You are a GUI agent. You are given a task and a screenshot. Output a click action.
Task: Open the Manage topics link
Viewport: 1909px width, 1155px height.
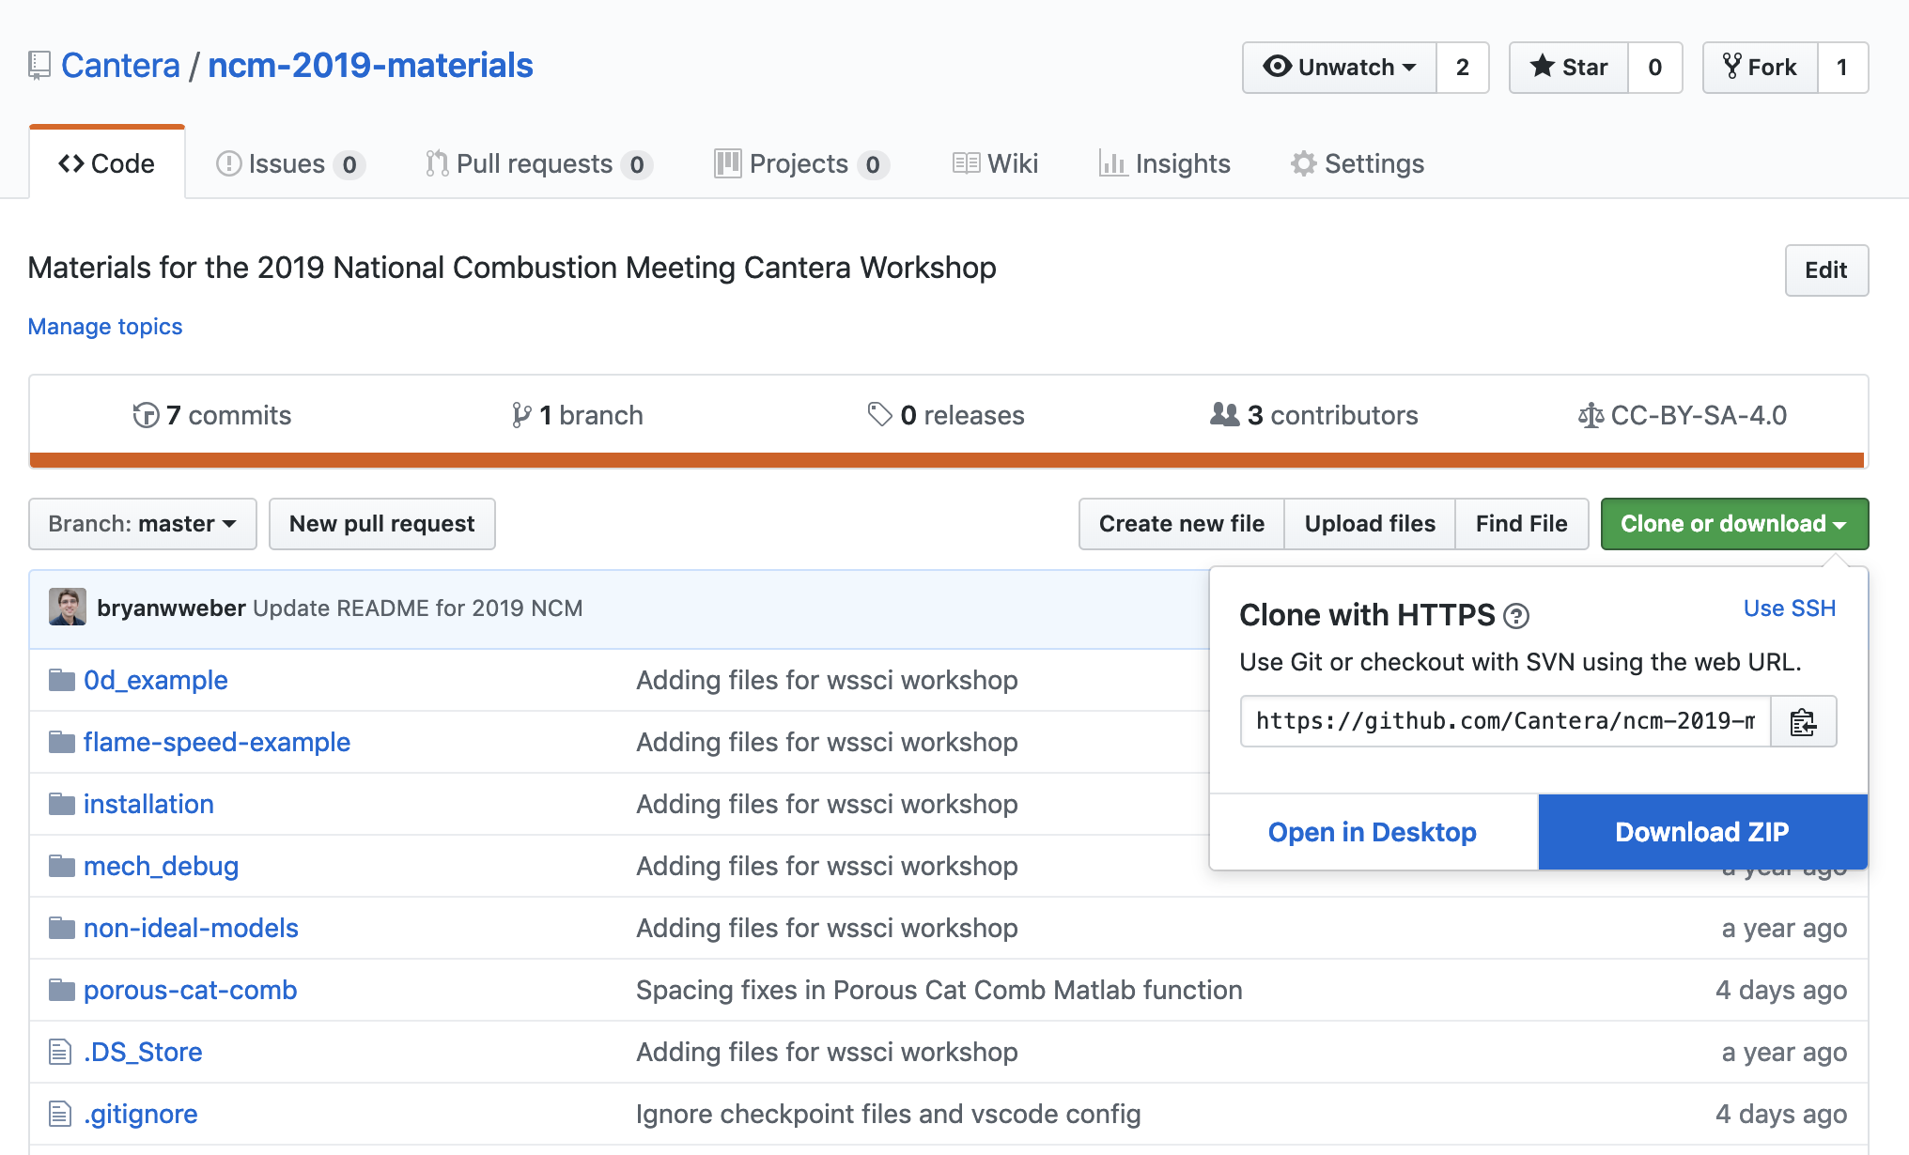(x=105, y=326)
